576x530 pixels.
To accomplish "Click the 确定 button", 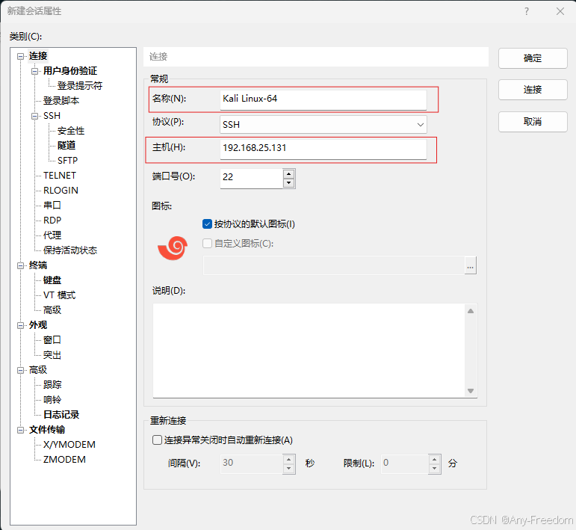I will point(533,58).
